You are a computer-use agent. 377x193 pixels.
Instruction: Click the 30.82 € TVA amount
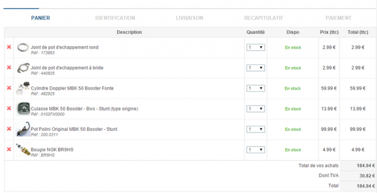(x=367, y=176)
